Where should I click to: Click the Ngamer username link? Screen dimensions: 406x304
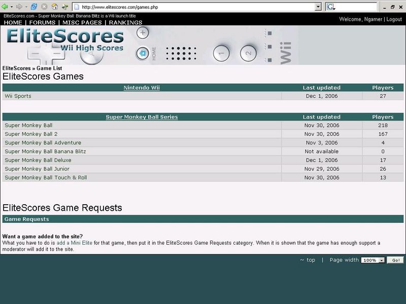coord(373,19)
